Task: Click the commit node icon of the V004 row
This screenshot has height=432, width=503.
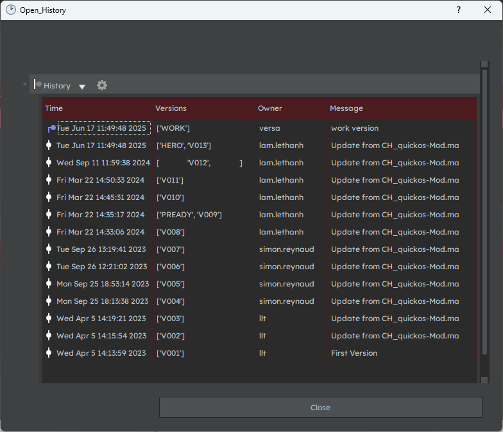Action: (49, 301)
